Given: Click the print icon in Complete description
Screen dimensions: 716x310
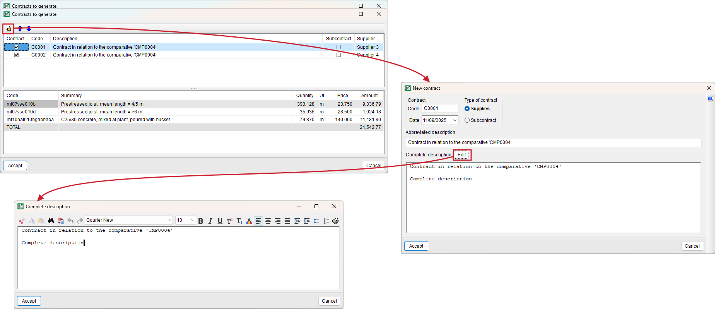Looking at the screenshot, I should pyautogui.click(x=335, y=221).
